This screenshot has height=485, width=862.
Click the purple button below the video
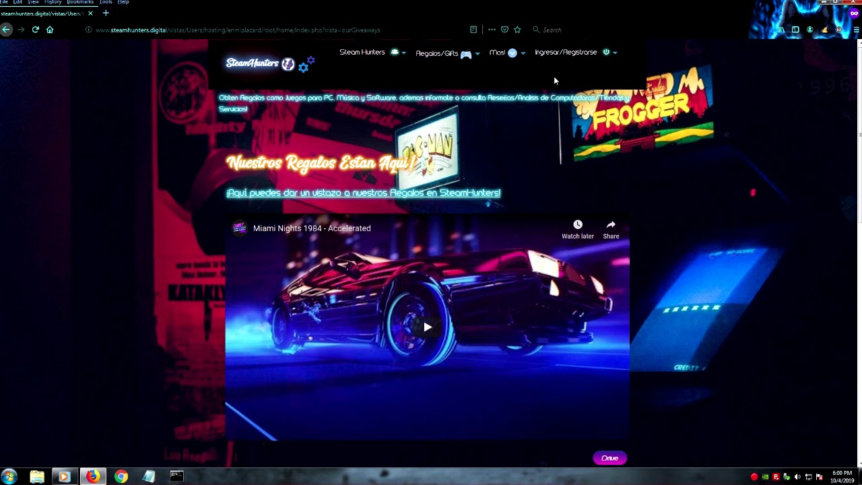609,458
